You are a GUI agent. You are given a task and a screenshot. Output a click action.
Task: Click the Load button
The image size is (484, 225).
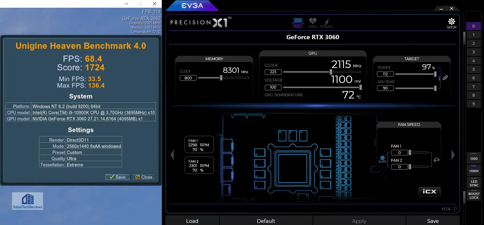(x=192, y=221)
